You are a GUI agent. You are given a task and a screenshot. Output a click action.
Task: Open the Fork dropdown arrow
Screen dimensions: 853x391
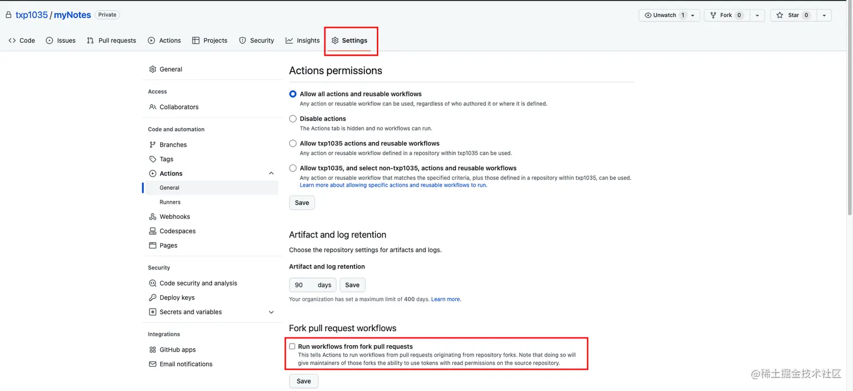click(758, 15)
